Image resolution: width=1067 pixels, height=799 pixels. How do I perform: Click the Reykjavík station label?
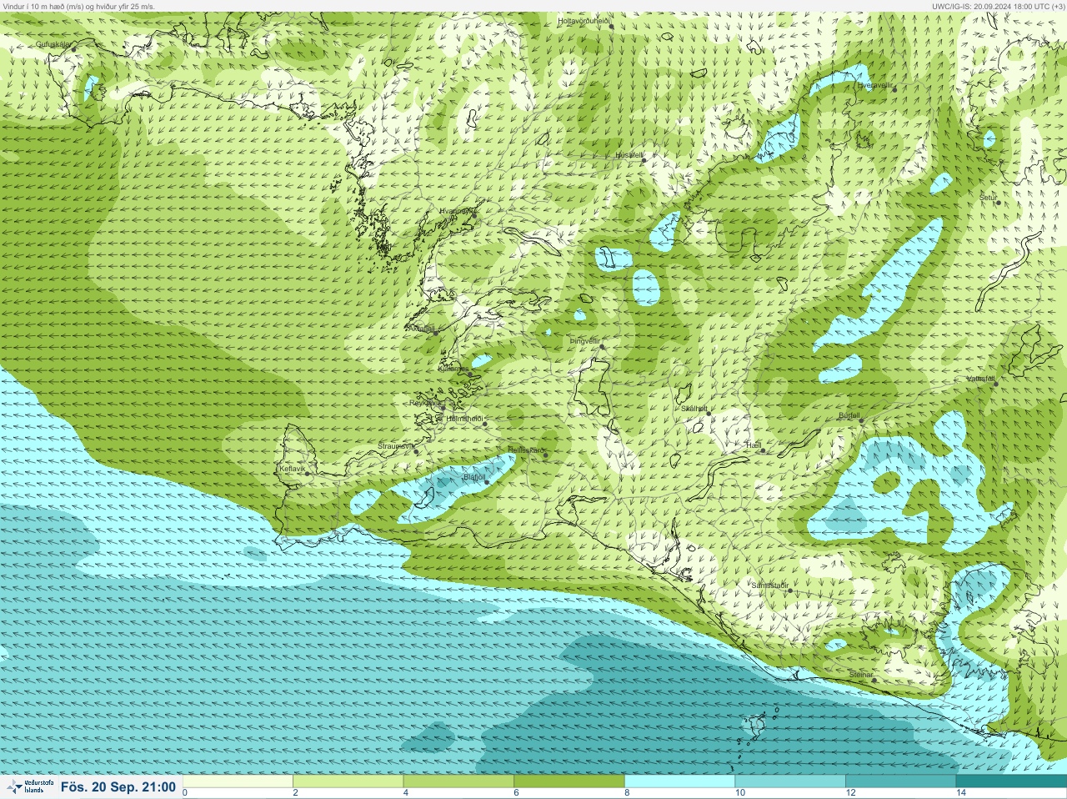point(425,403)
